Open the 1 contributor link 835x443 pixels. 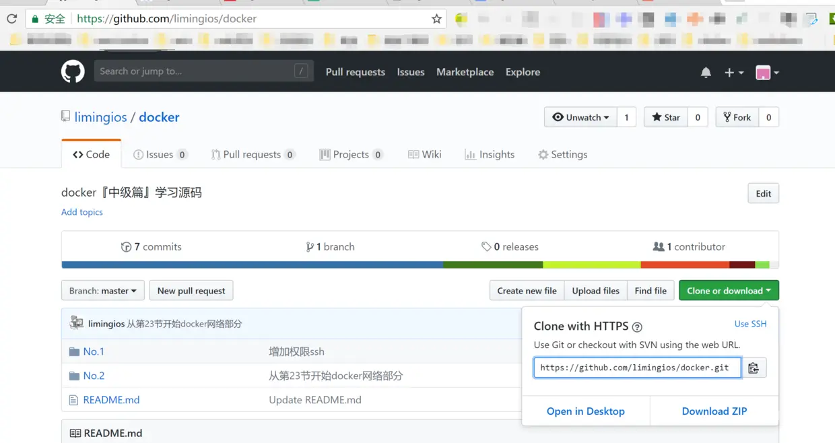(x=689, y=246)
